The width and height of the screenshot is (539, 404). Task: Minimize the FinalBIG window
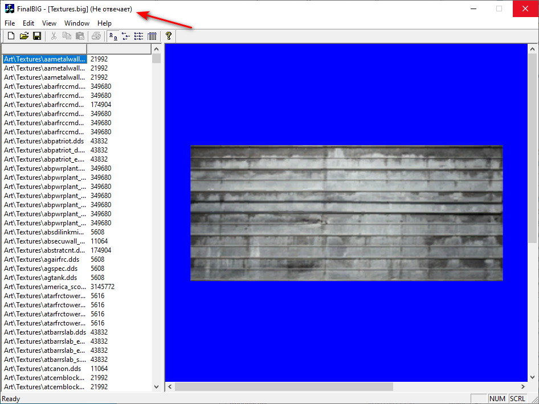pos(473,9)
